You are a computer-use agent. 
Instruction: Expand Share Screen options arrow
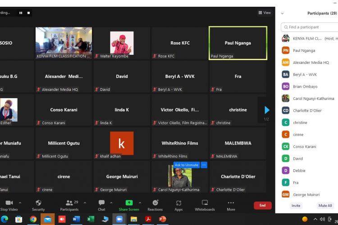140,203
